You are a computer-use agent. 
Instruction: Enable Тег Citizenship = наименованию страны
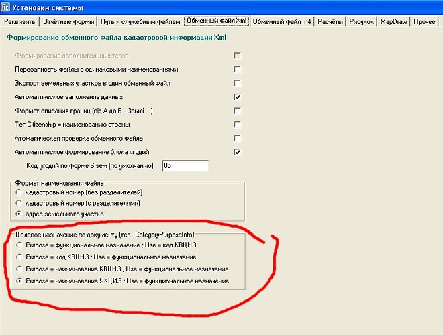238,125
